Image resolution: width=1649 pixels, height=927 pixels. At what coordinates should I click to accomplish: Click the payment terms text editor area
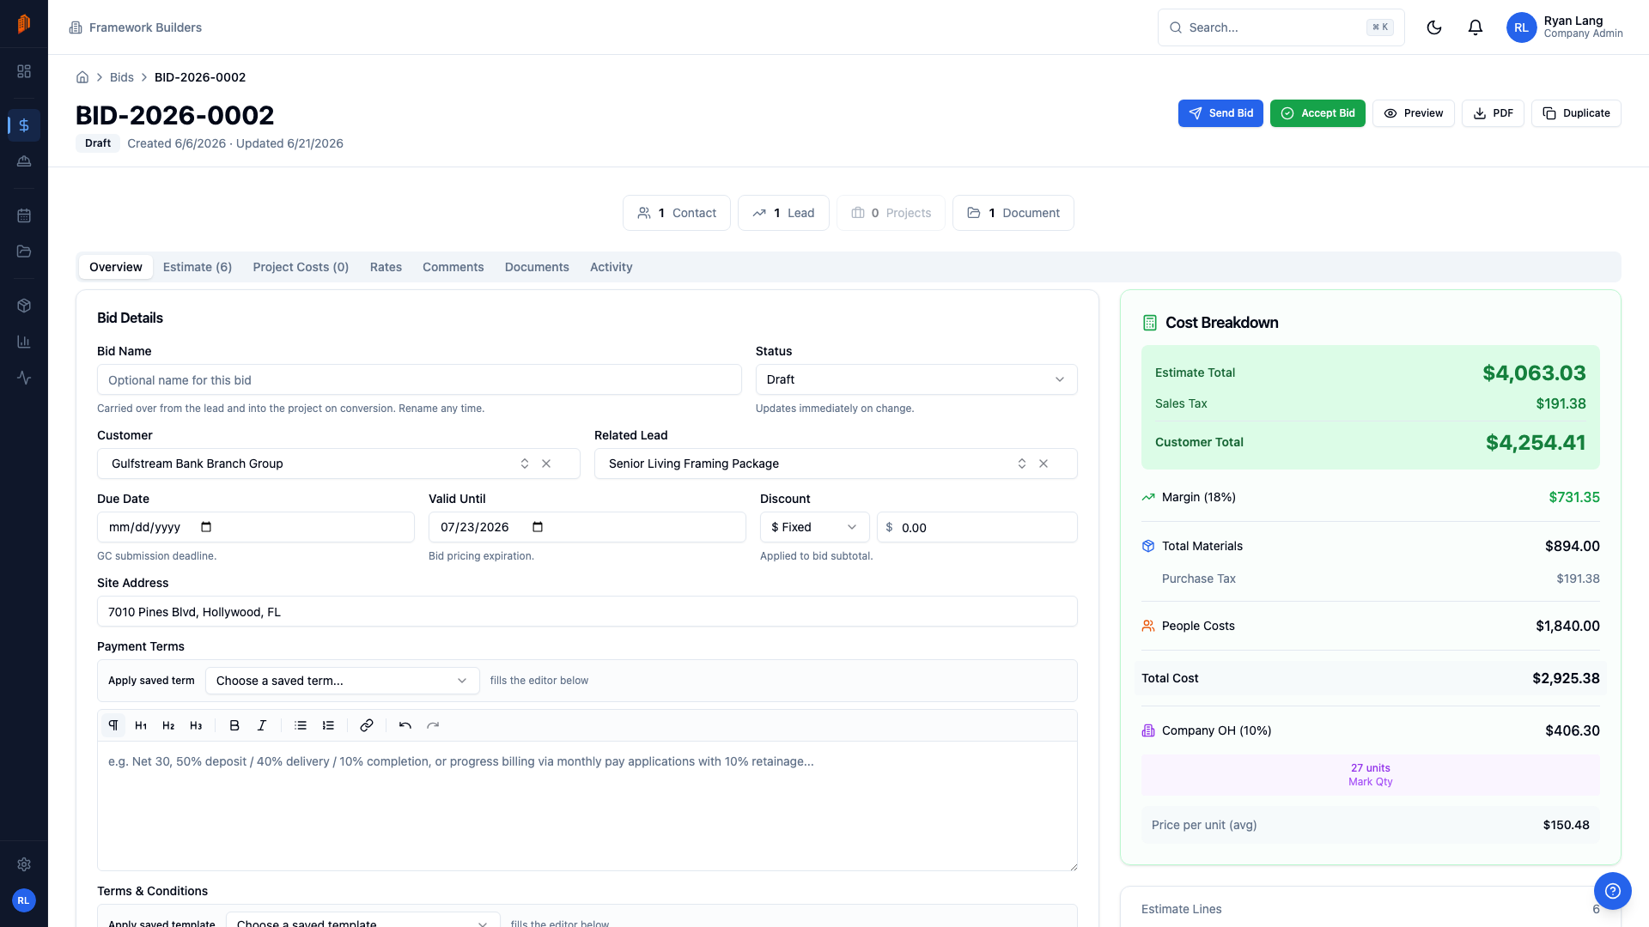pyautogui.click(x=587, y=806)
